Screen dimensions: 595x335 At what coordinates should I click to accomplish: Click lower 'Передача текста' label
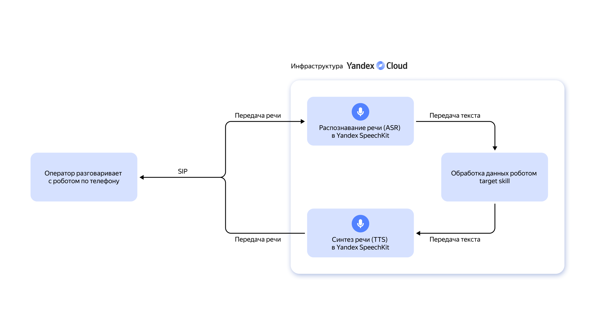[x=455, y=240]
